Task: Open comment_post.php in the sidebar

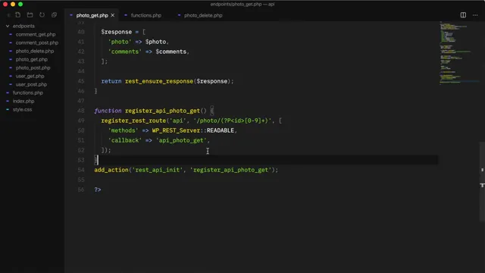Action: click(x=37, y=42)
